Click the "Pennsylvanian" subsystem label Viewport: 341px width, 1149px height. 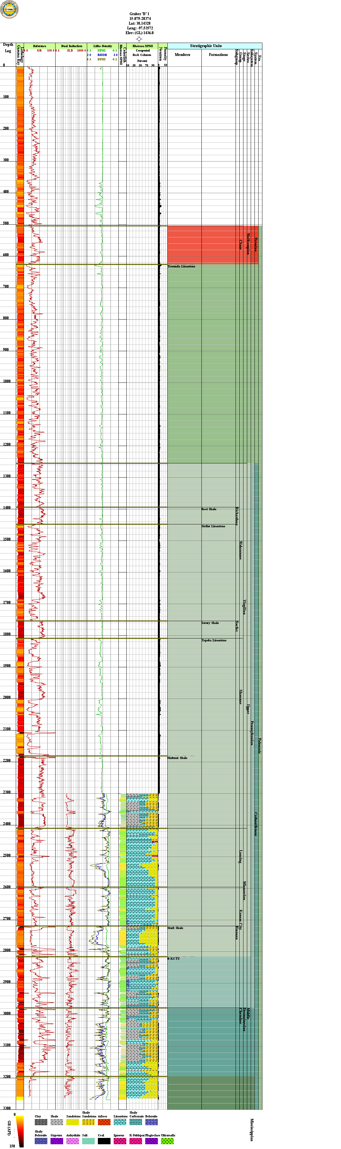tap(252, 733)
